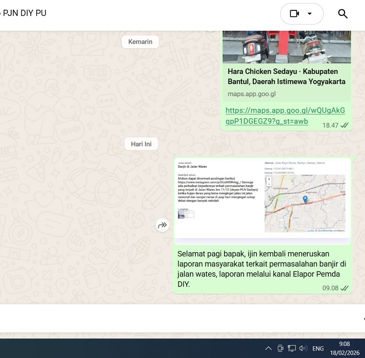Click the Hari Ini date label
Screen dimensions: 365x358
141,144
